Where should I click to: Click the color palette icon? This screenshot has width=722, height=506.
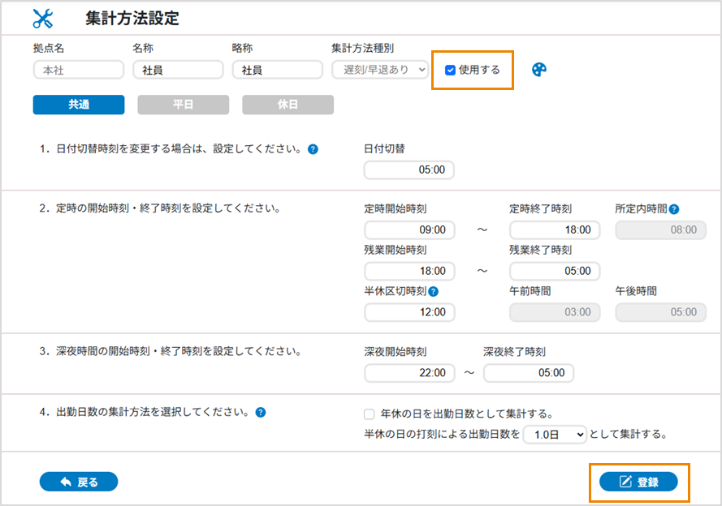[x=539, y=71]
